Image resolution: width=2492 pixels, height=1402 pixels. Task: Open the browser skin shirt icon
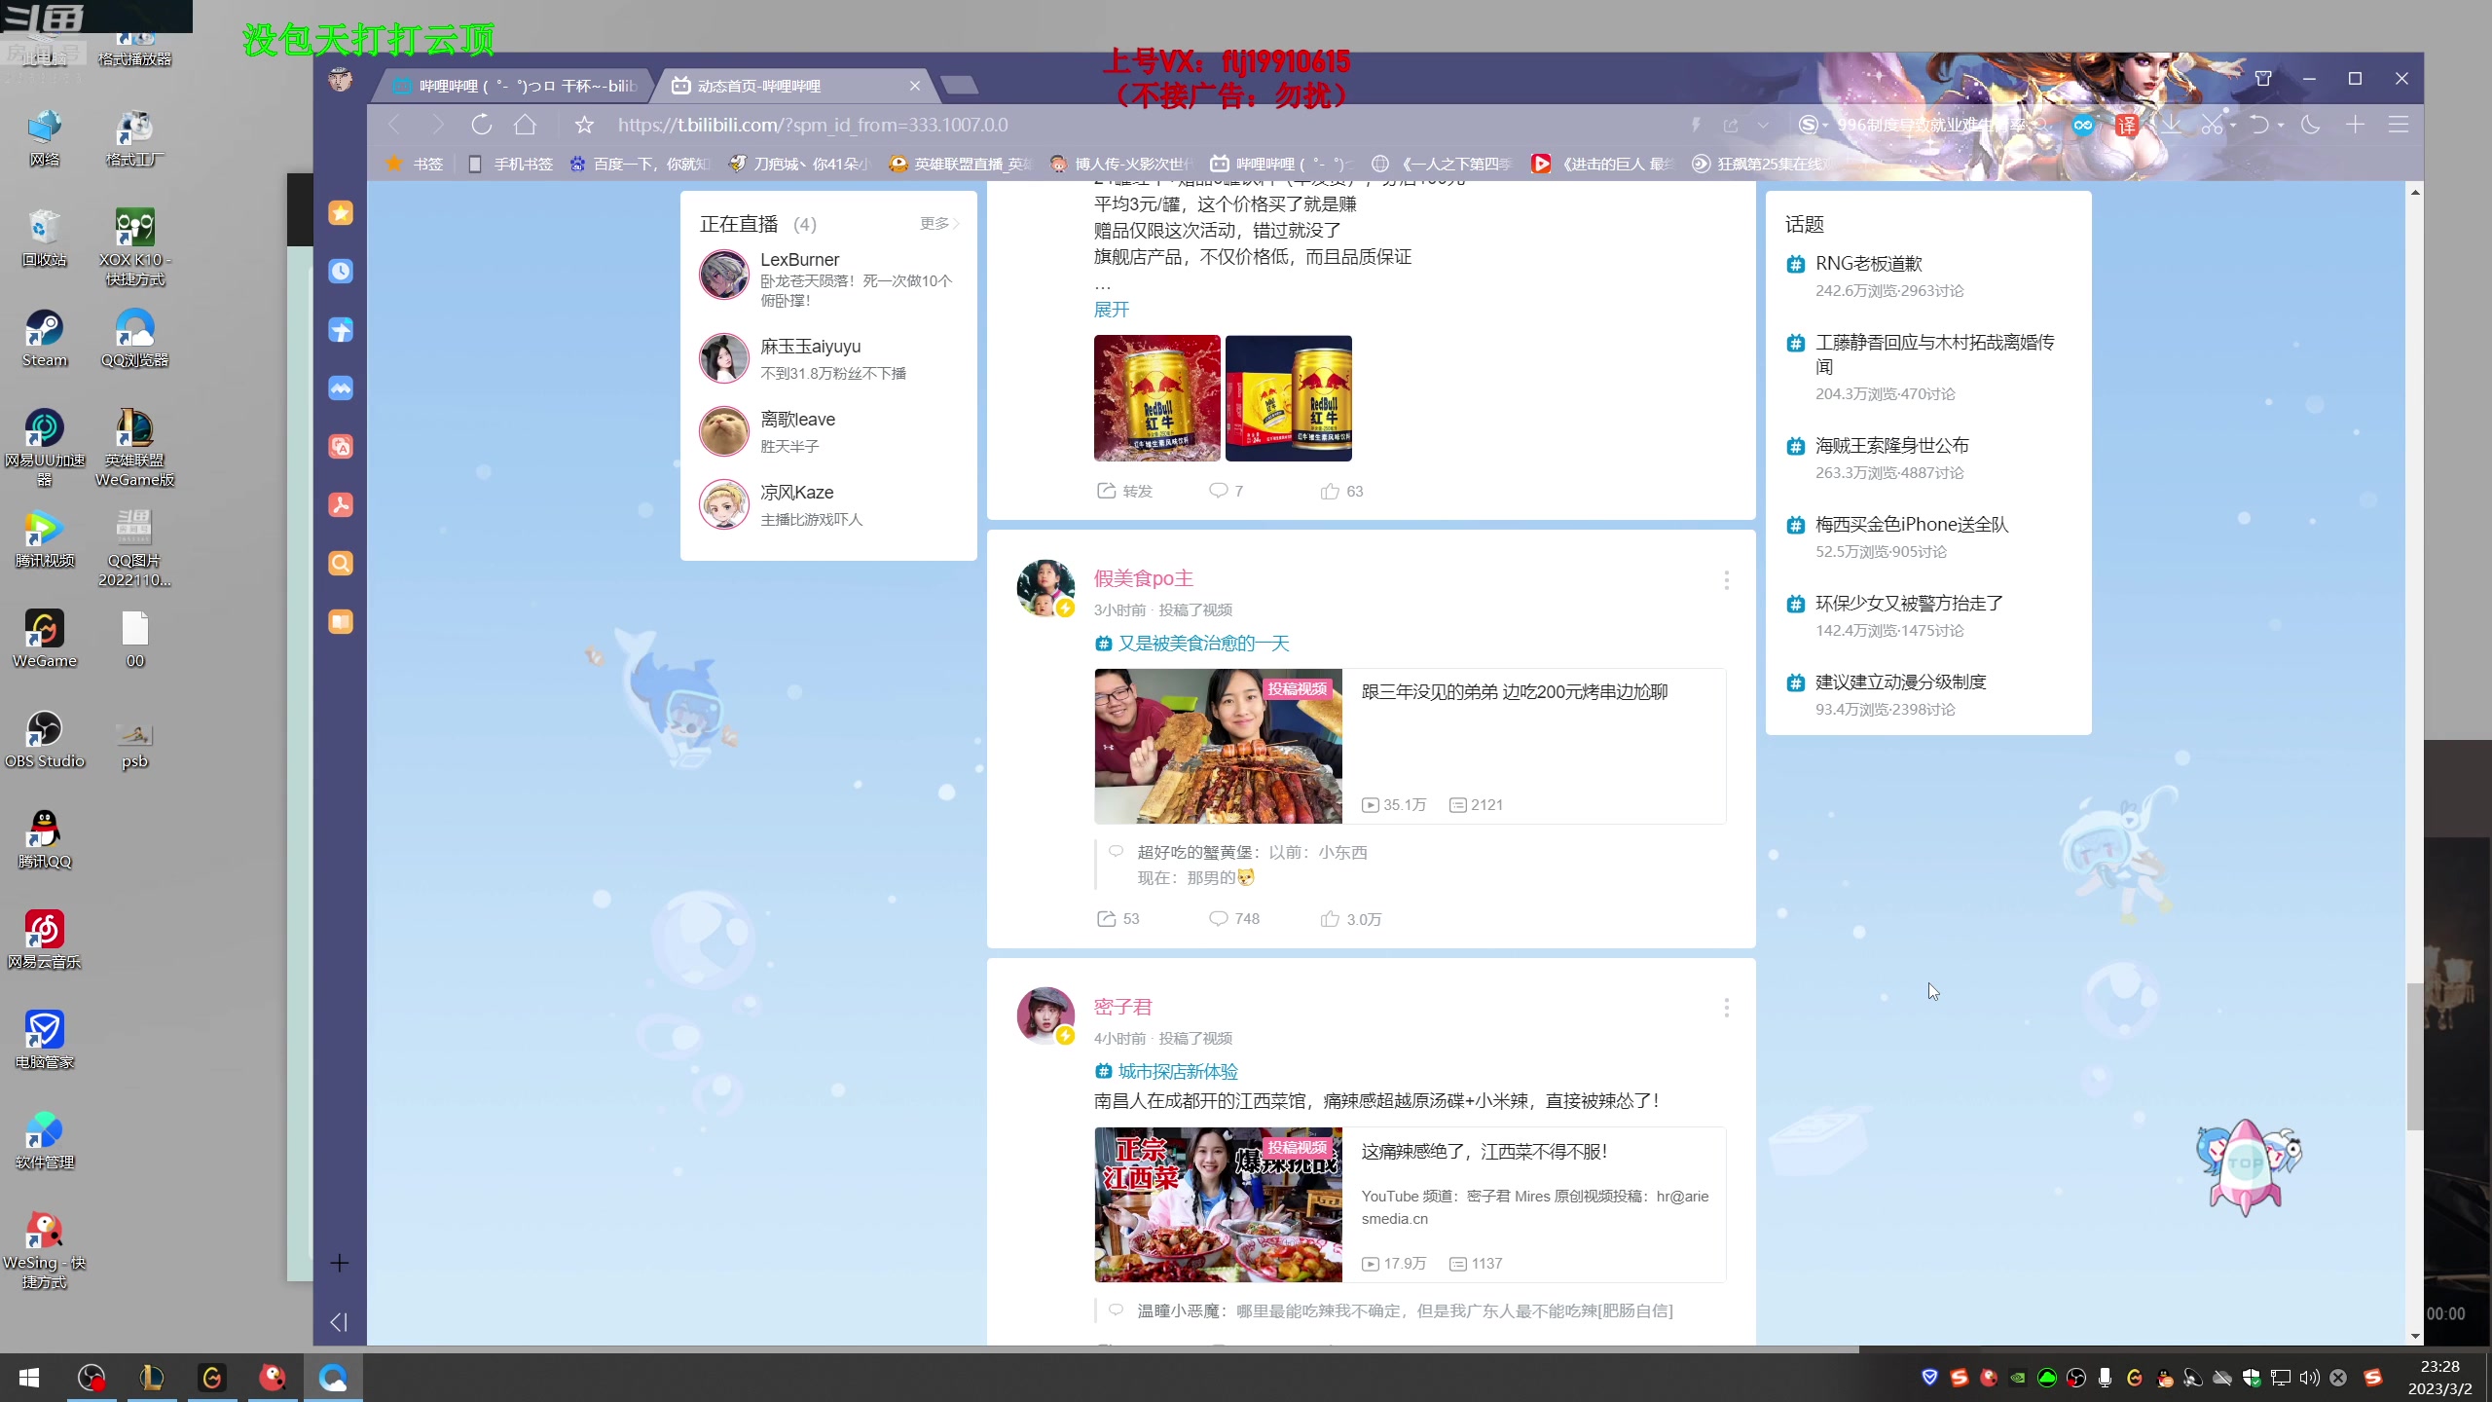click(2263, 79)
